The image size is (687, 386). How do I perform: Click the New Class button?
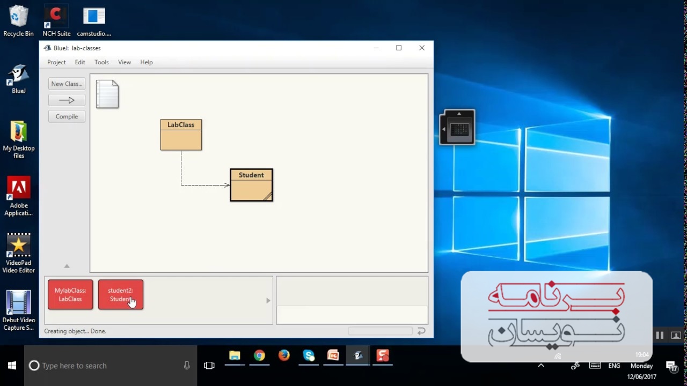pyautogui.click(x=67, y=84)
